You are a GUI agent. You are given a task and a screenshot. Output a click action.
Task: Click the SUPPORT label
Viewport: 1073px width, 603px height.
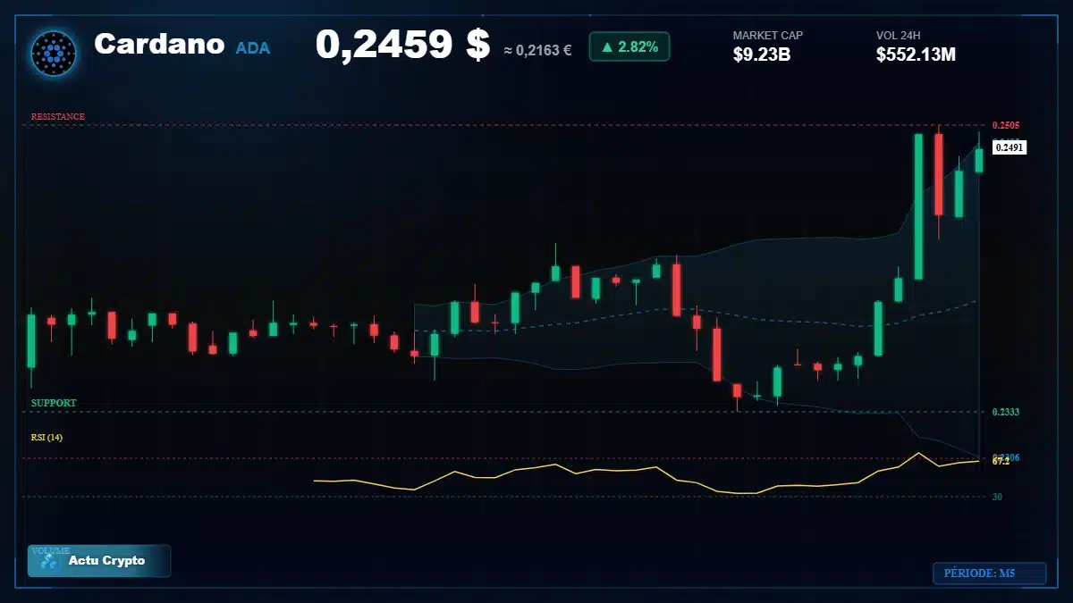click(x=54, y=403)
